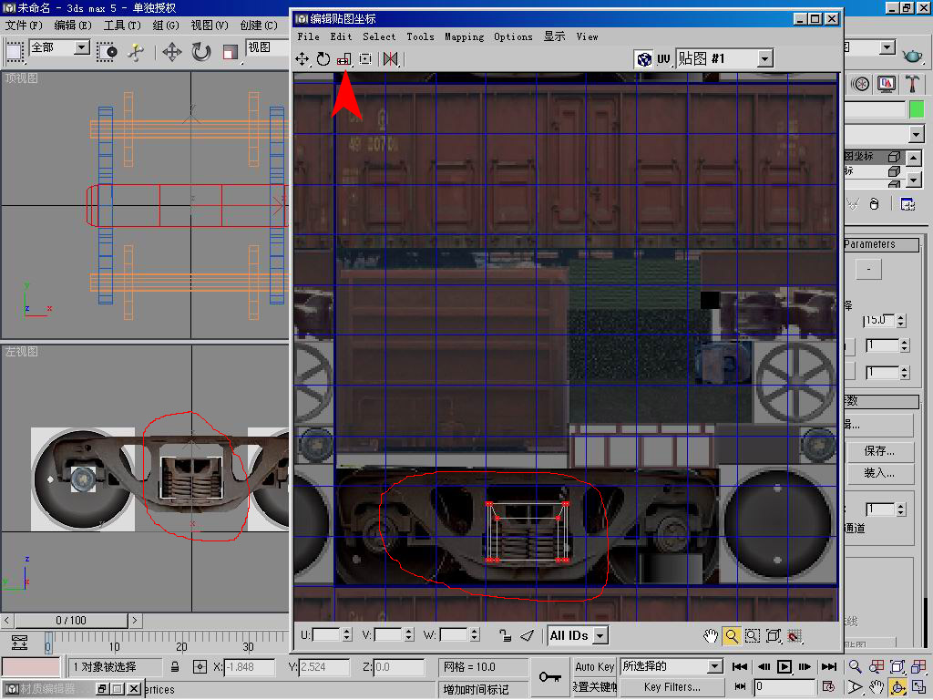Click the 保存... button
The width and height of the screenshot is (933, 700).
879,451
